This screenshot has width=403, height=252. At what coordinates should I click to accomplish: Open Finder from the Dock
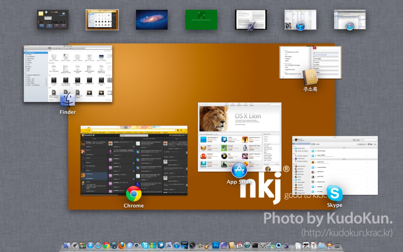tap(67, 245)
